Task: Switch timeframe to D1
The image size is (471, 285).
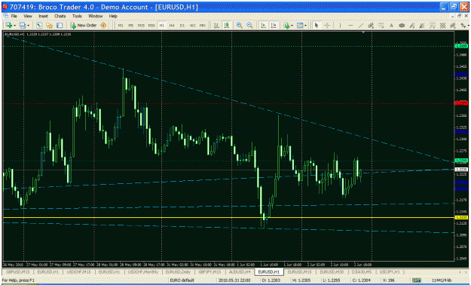Action: 182,26
